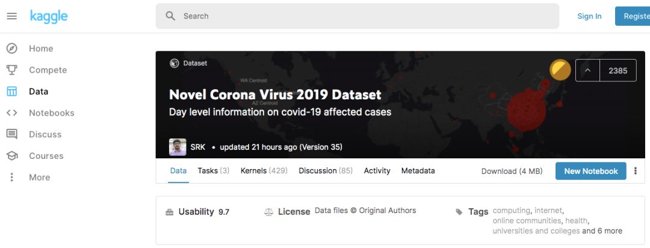
Task: Open the three-dot menu beside New Notebook
Action: coord(635,171)
